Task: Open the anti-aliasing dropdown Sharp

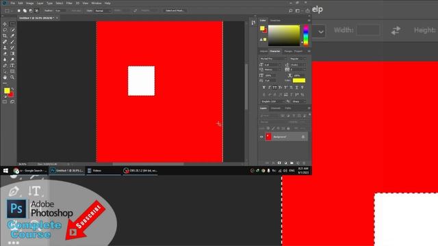Action: point(298,102)
